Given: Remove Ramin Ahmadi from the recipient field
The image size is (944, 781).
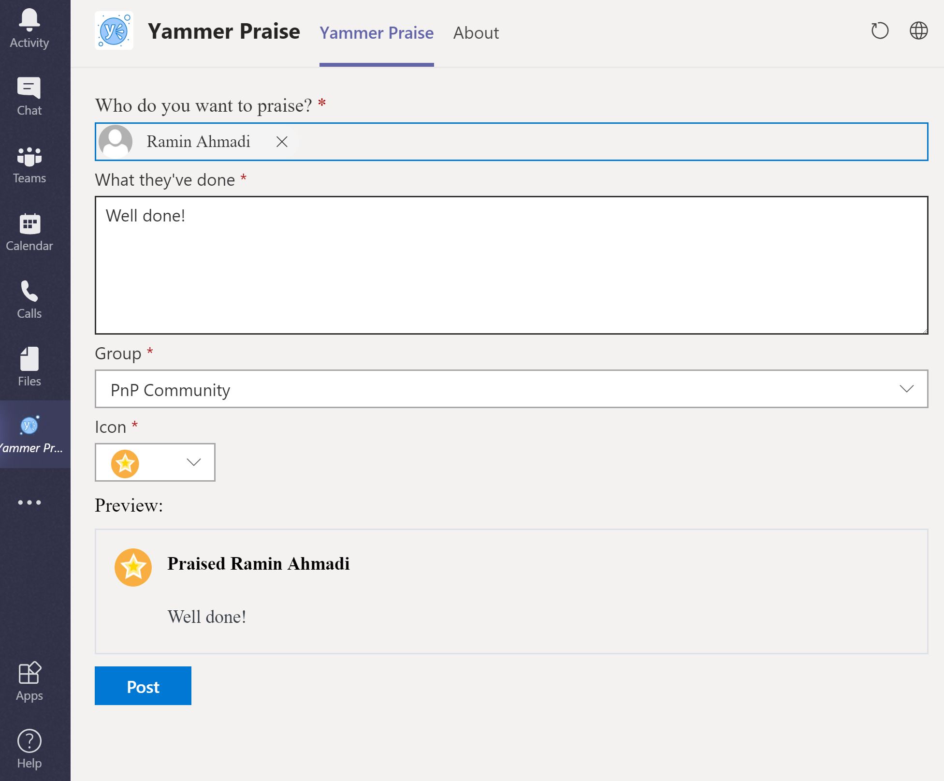Looking at the screenshot, I should 282,142.
